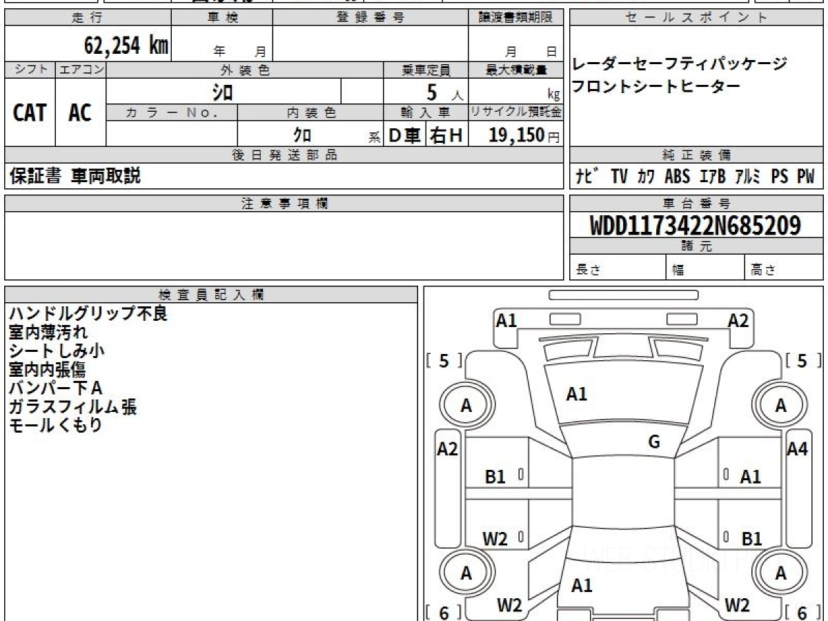Click the カワ leather equipment label

point(647,177)
